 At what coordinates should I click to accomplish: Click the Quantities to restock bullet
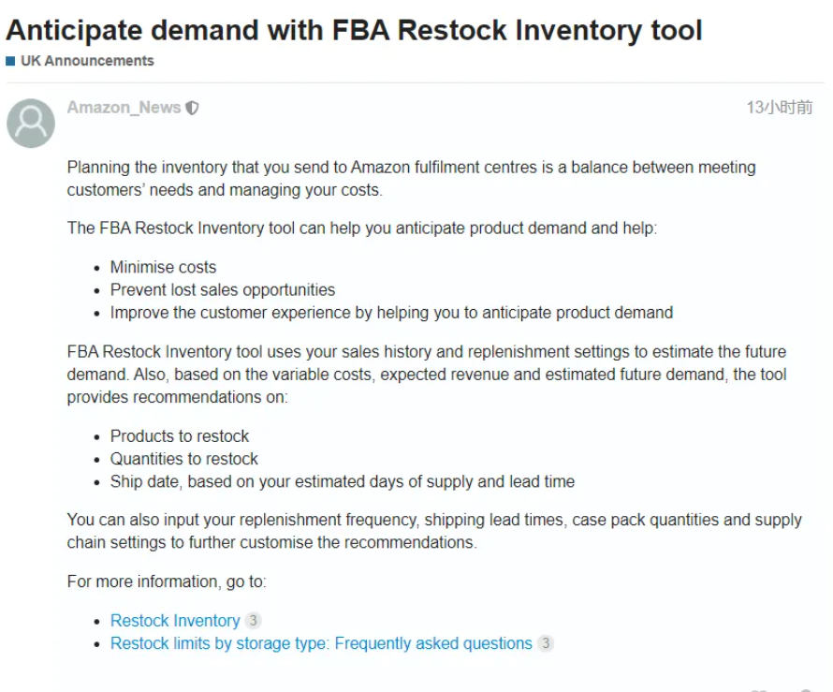point(183,459)
